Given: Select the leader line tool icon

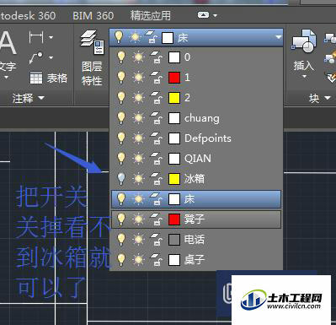Looking at the screenshot, I should [36, 58].
